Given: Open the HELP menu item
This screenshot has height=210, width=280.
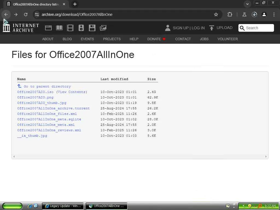Looking at the screenshot, I should point(134,39).
